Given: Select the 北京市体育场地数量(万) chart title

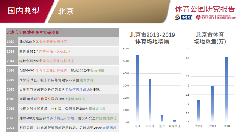Looking at the screenshot, I should click(x=210, y=38).
